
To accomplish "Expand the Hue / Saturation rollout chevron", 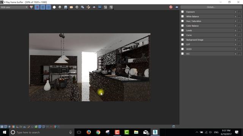I will (235, 21).
